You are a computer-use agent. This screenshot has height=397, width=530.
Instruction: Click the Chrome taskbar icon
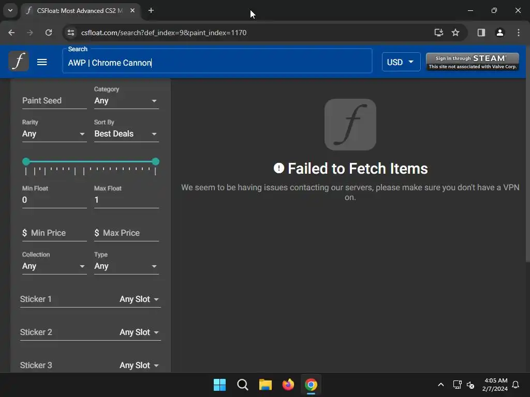pyautogui.click(x=311, y=385)
